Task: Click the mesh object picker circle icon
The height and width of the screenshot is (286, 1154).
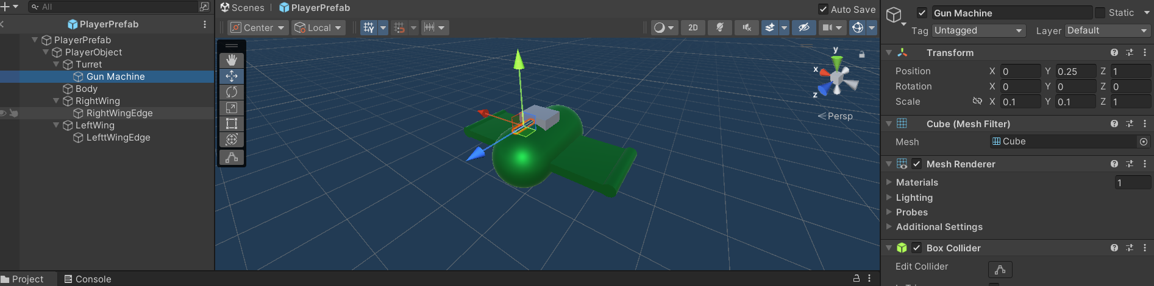Action: coord(1144,142)
